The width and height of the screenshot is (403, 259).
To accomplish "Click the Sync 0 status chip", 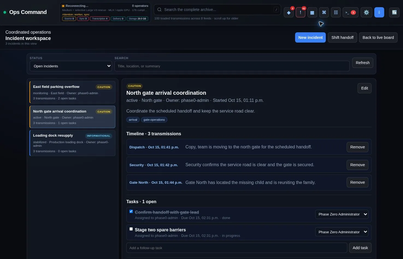I will 83,19.
